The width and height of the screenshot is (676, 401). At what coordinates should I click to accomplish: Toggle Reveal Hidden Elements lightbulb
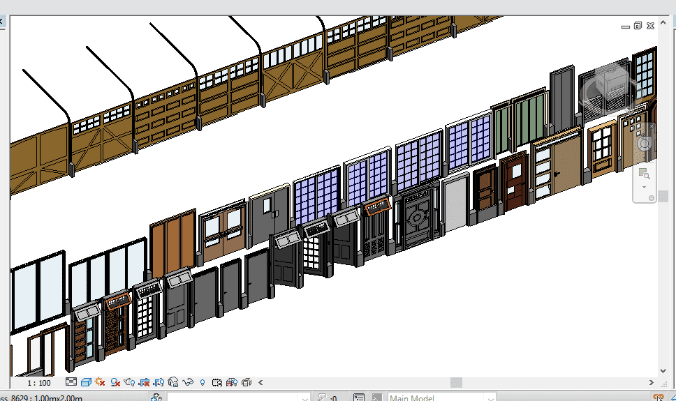click(x=203, y=382)
